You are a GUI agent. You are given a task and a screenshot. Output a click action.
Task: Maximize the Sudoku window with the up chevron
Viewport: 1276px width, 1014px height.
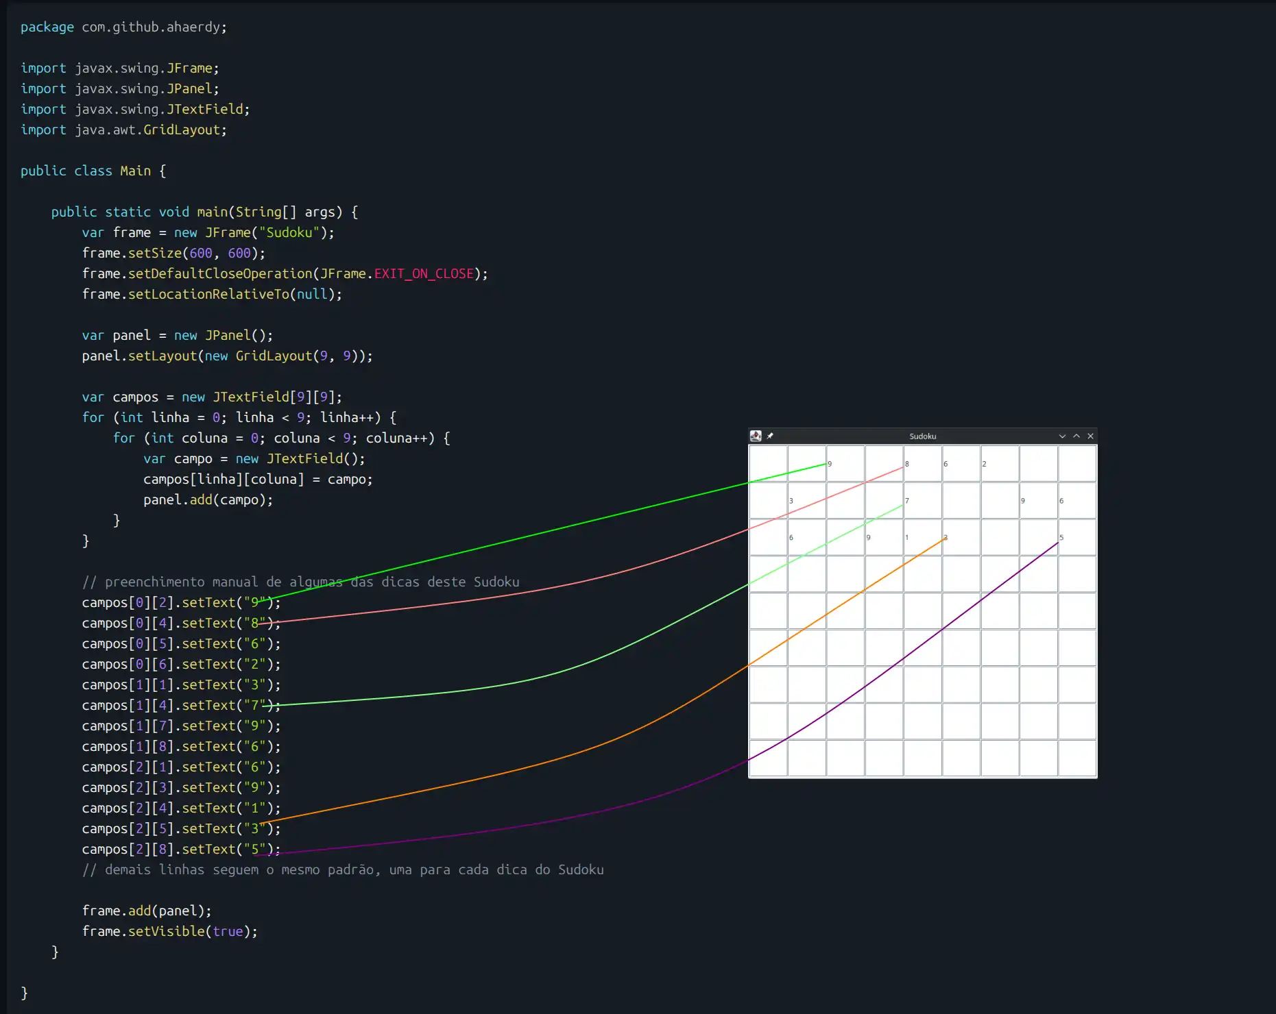click(1076, 436)
